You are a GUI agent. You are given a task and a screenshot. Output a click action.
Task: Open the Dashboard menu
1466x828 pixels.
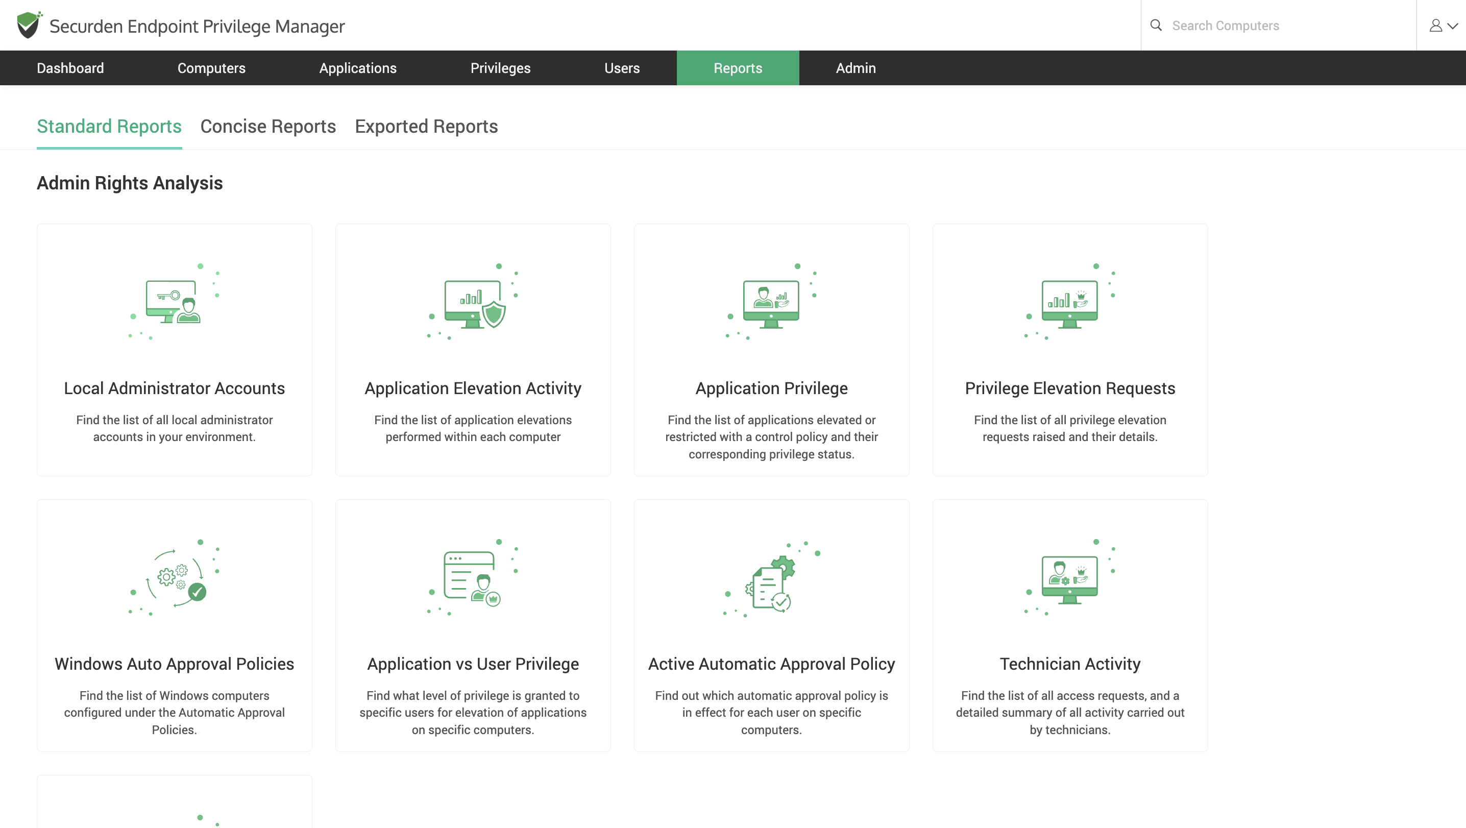coord(70,68)
